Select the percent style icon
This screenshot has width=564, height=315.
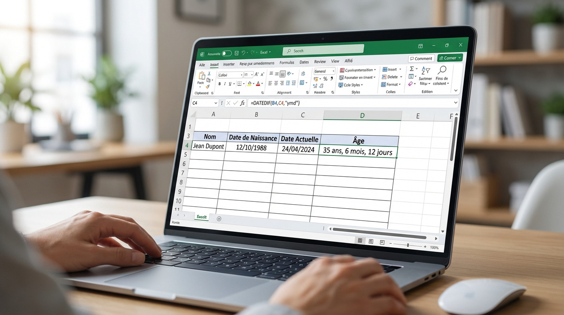[325, 79]
